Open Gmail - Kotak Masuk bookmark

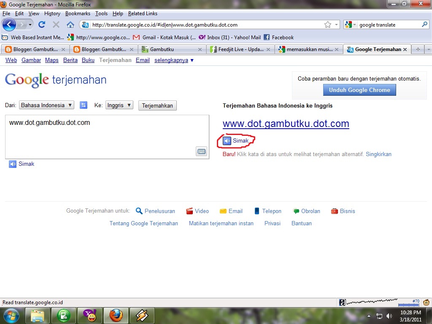165,37
